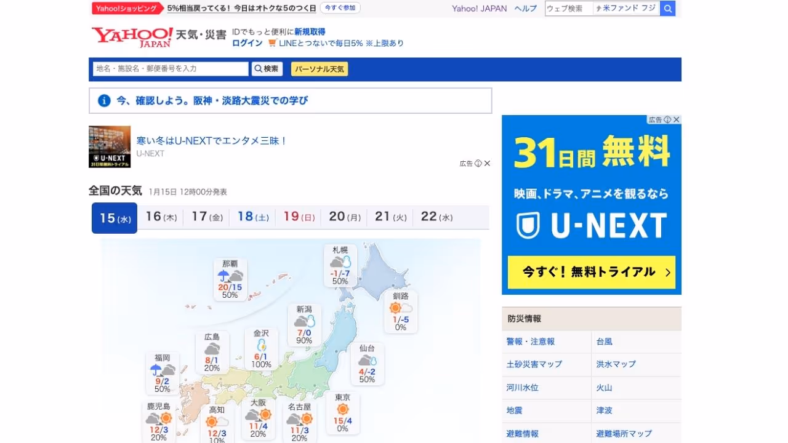Click the blue info icon in the earthquake notice
Viewport: 788px width, 443px height.
click(x=104, y=101)
